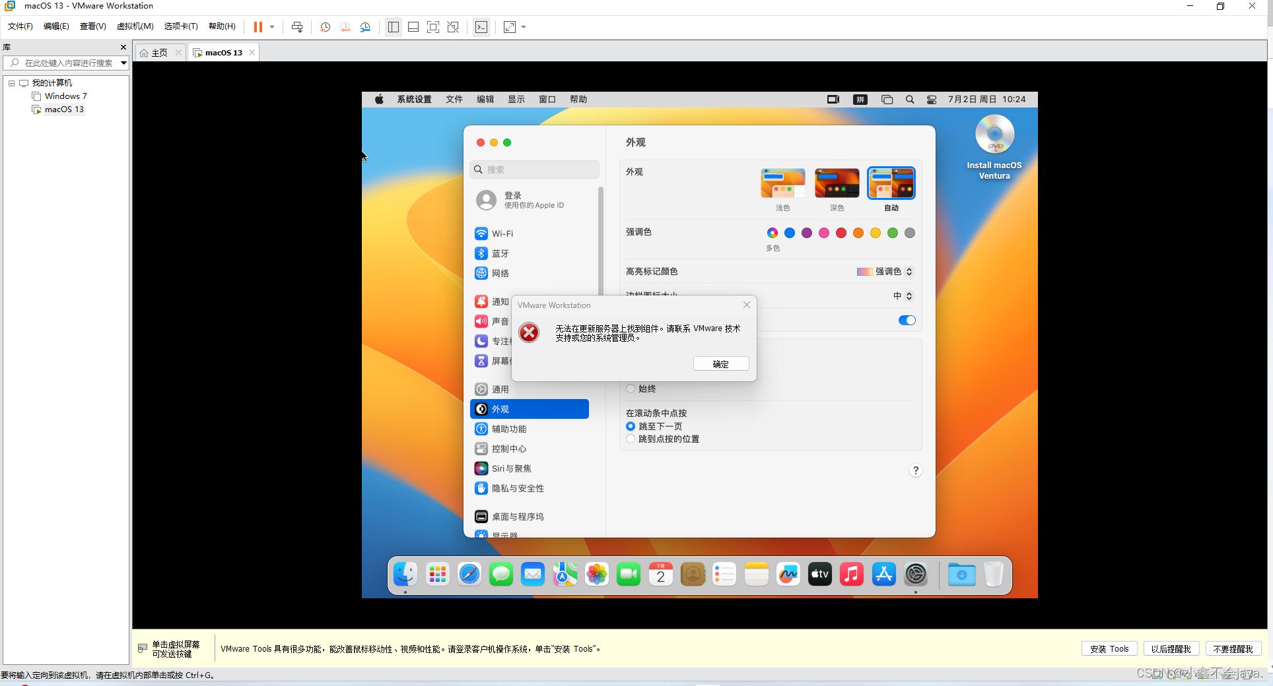The height and width of the screenshot is (686, 1273).
Task: Expand the library search box dropdown arrow
Action: 123,63
